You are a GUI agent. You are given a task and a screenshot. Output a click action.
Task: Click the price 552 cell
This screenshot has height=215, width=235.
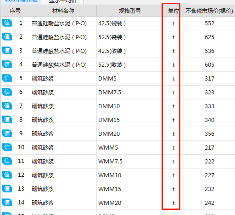point(209,23)
